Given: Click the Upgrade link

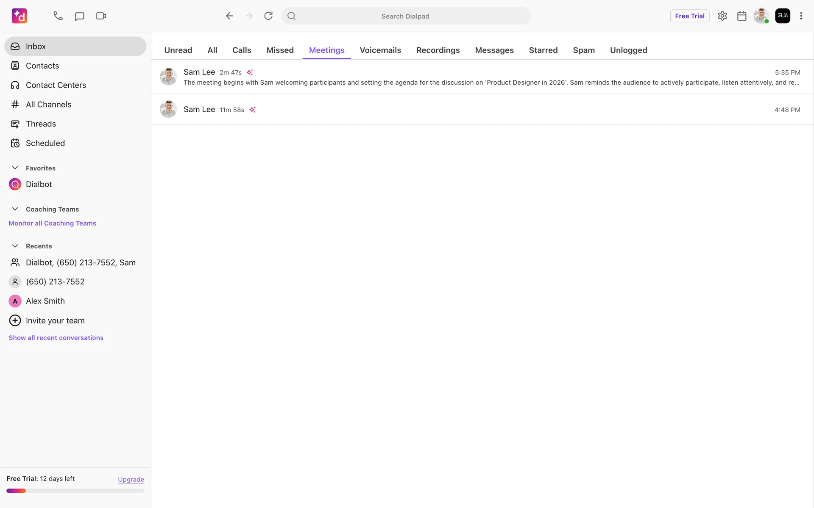Looking at the screenshot, I should coord(131,479).
